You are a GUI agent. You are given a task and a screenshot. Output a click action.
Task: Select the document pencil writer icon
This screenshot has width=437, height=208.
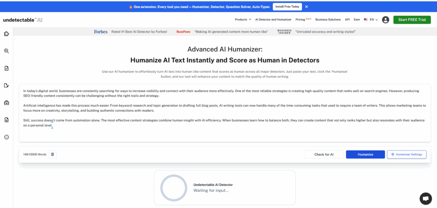pyautogui.click(x=6, y=85)
